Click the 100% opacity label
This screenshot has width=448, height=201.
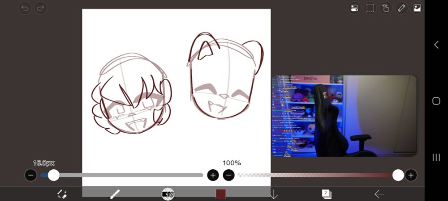[x=232, y=163]
